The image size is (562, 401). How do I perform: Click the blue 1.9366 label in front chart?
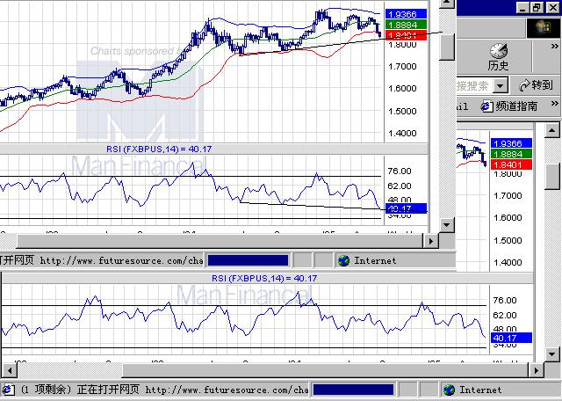pyautogui.click(x=406, y=14)
